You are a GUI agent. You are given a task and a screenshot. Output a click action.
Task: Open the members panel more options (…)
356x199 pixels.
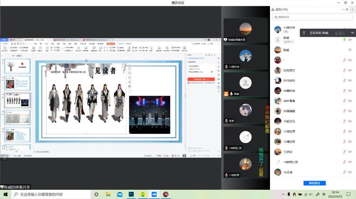(x=343, y=10)
